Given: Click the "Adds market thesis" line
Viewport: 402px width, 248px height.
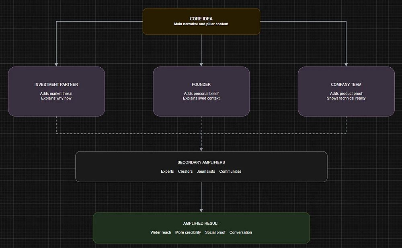Looking at the screenshot, I should tap(56, 94).
